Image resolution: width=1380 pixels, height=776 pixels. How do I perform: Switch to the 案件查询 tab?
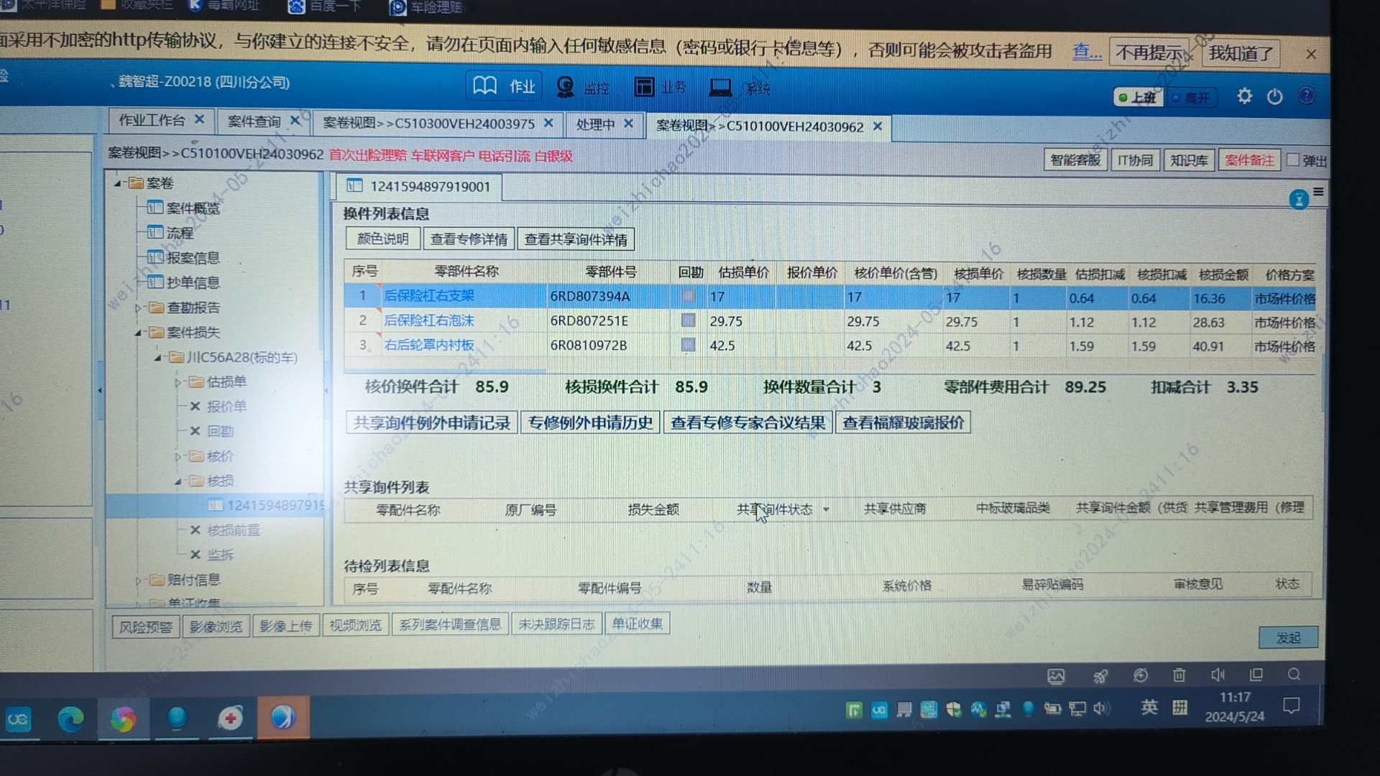click(x=254, y=121)
